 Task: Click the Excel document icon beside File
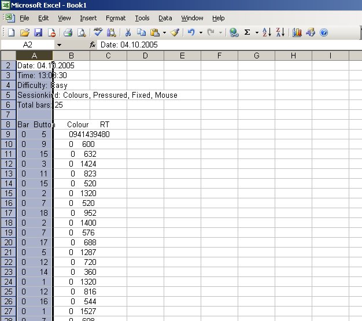pos(10,18)
